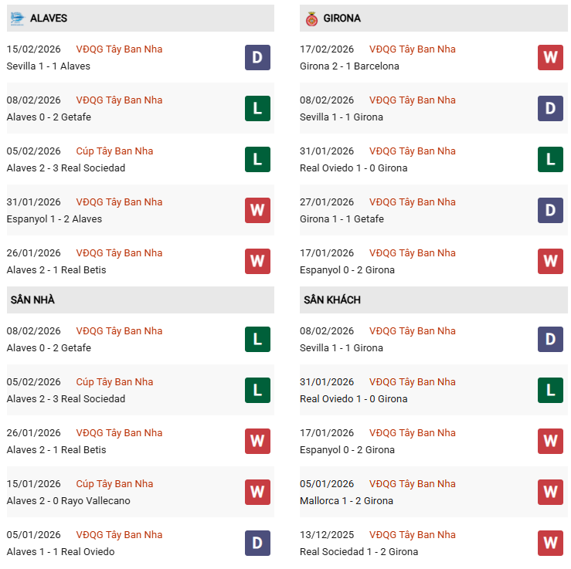Select the SÂN KHÁCH section header

(x=332, y=300)
